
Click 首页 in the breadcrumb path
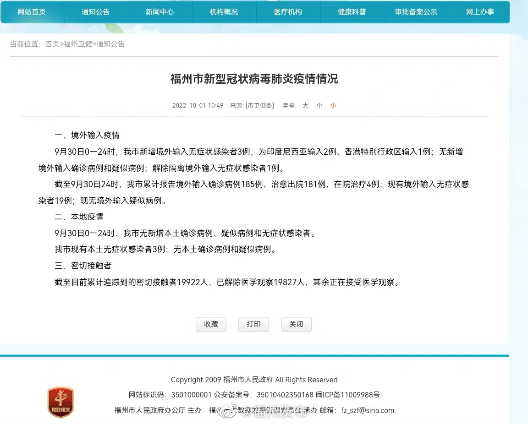pos(52,44)
